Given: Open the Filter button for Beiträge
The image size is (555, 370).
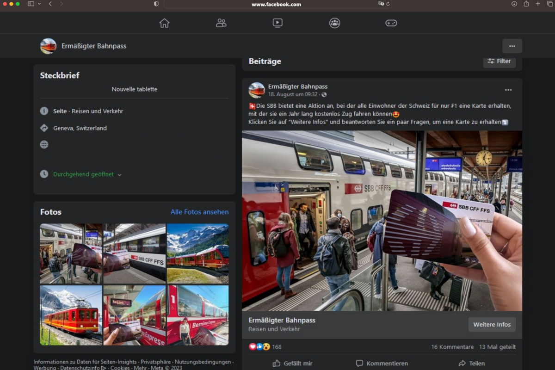Looking at the screenshot, I should click(499, 61).
